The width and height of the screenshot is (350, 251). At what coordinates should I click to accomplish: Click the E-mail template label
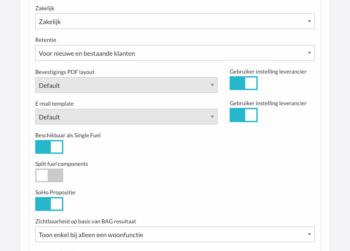[54, 104]
